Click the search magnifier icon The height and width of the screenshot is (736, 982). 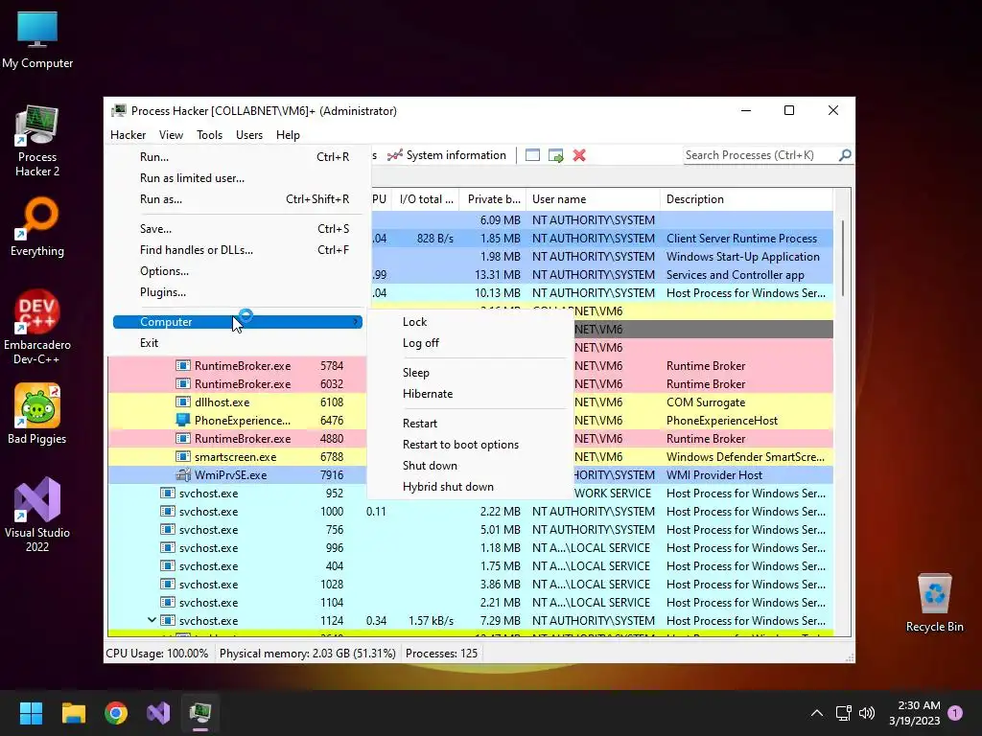[x=845, y=154]
